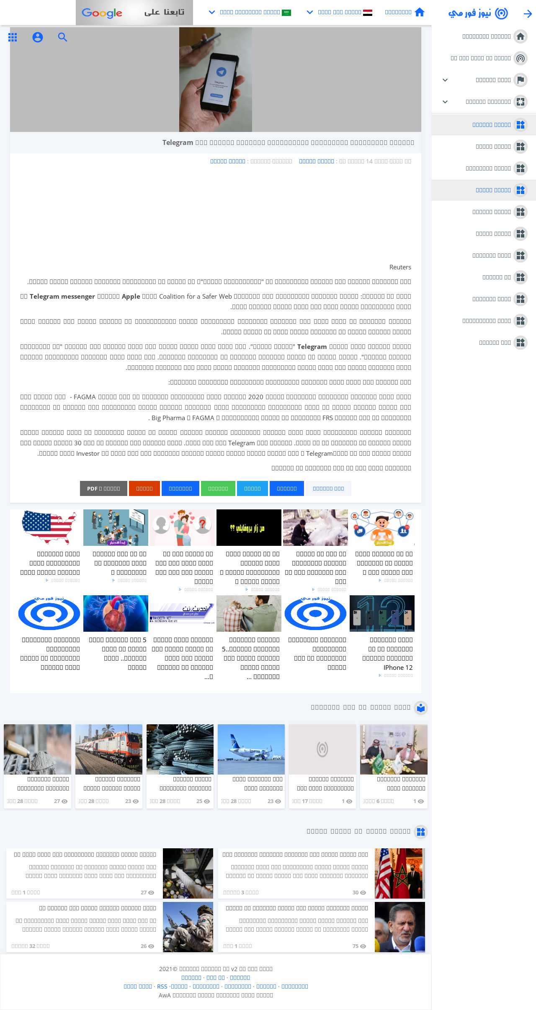The height and width of the screenshot is (1010, 536).
Task: Expand the sidebar section with flag icon
Action: point(484,80)
